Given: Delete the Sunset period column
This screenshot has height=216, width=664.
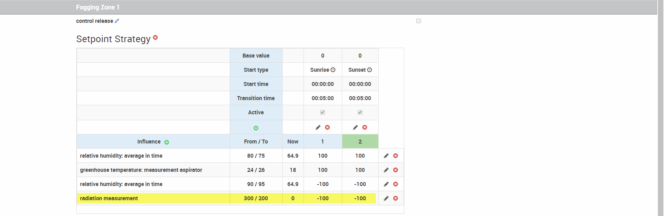Looking at the screenshot, I should (365, 127).
